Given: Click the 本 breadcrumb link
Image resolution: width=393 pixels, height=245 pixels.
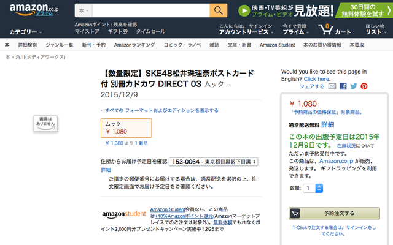Looking at the screenshot, I should [8, 57].
